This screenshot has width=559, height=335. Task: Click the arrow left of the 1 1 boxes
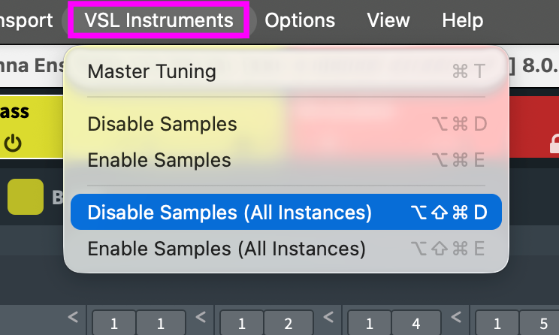click(x=74, y=318)
